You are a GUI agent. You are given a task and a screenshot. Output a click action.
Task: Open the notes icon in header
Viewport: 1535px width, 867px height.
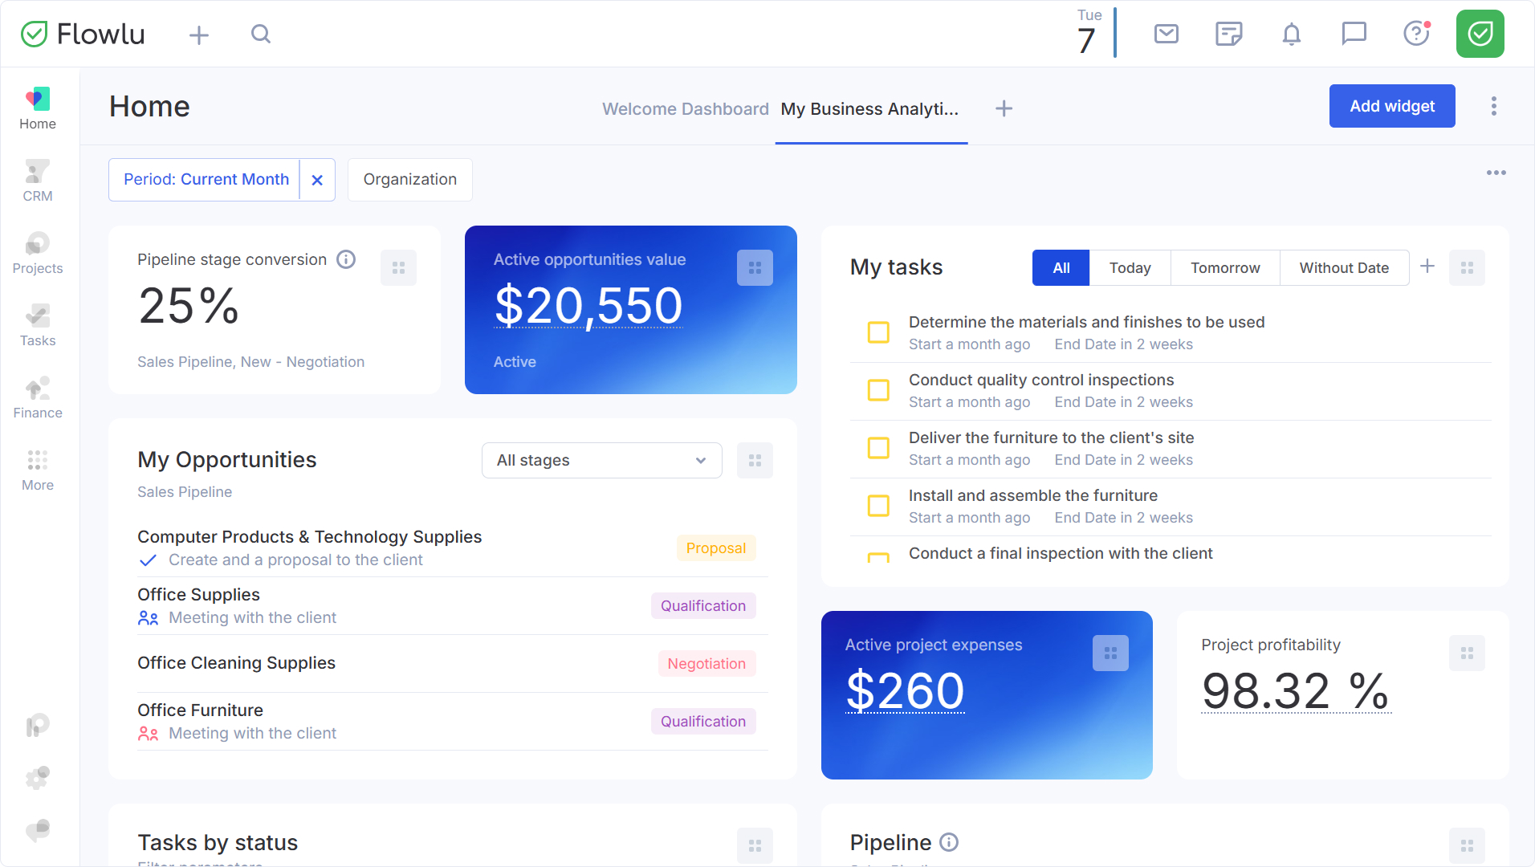pos(1229,34)
